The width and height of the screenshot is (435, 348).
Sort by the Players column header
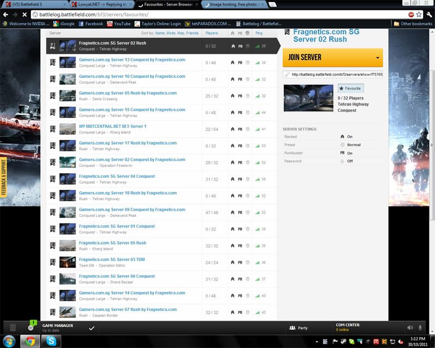tap(212, 33)
